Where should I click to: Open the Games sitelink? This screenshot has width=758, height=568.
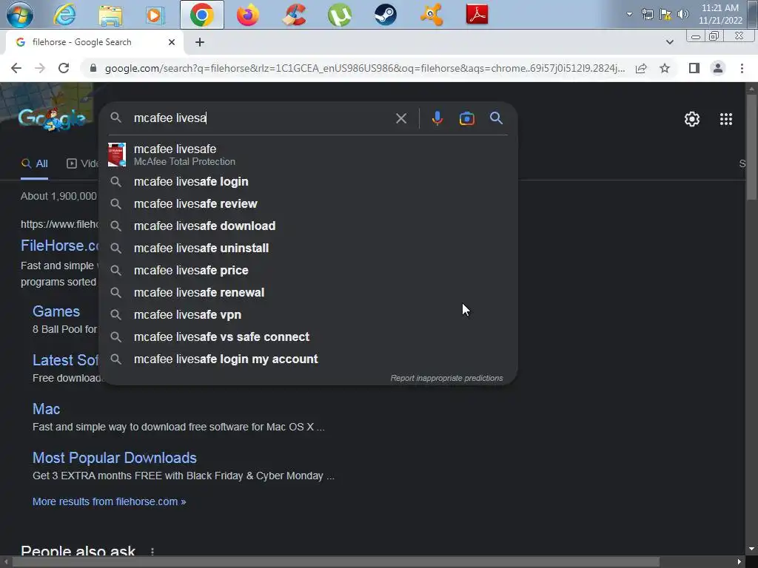pyautogui.click(x=56, y=311)
